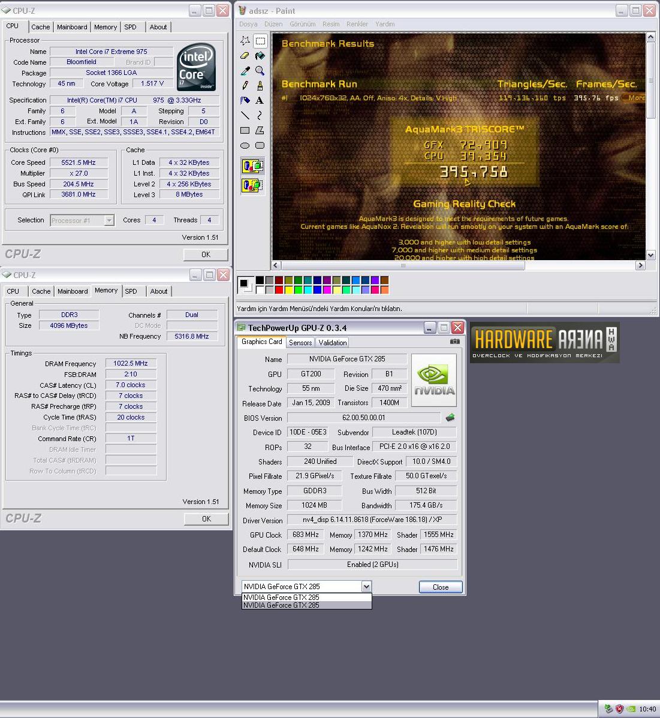Open the Düzen menu in Paint
The image size is (660, 718).
(273, 24)
